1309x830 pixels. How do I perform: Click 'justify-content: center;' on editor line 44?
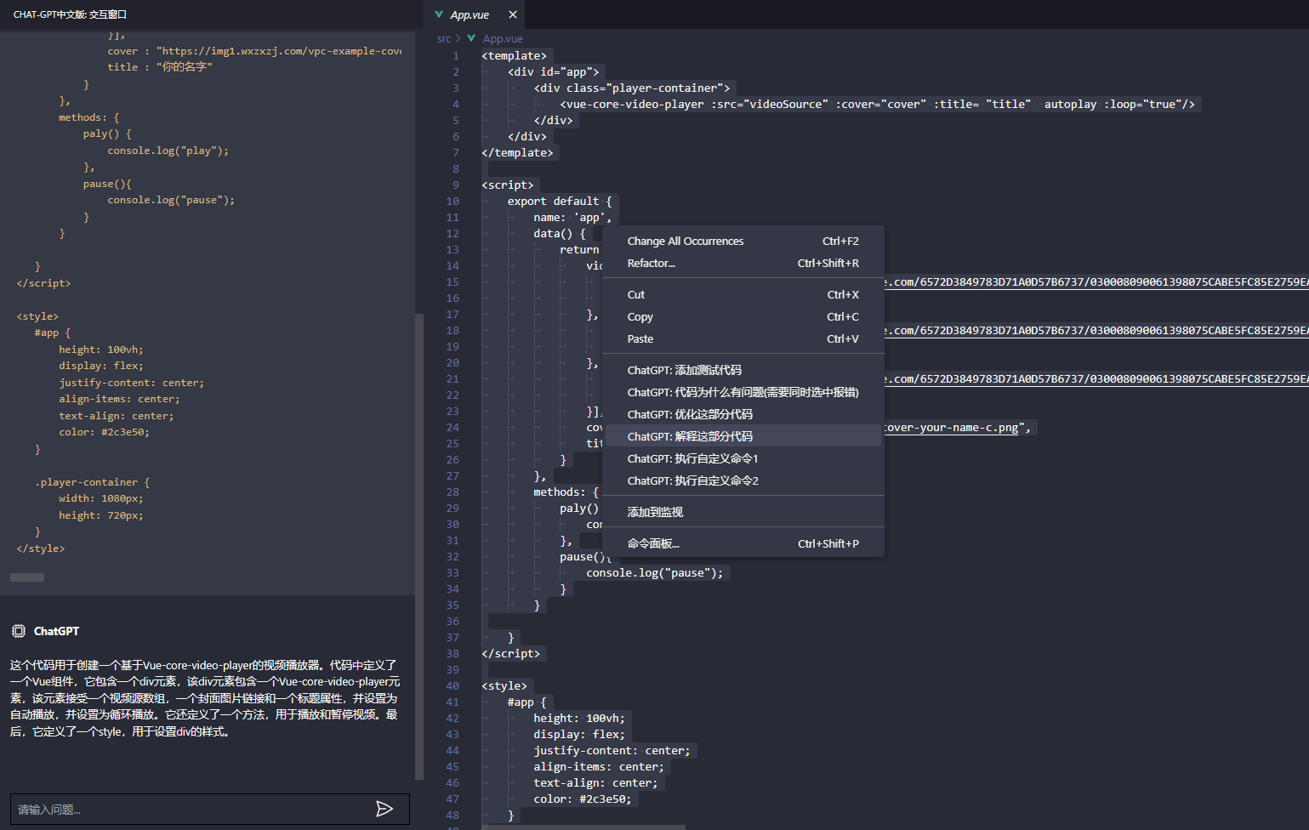point(612,750)
